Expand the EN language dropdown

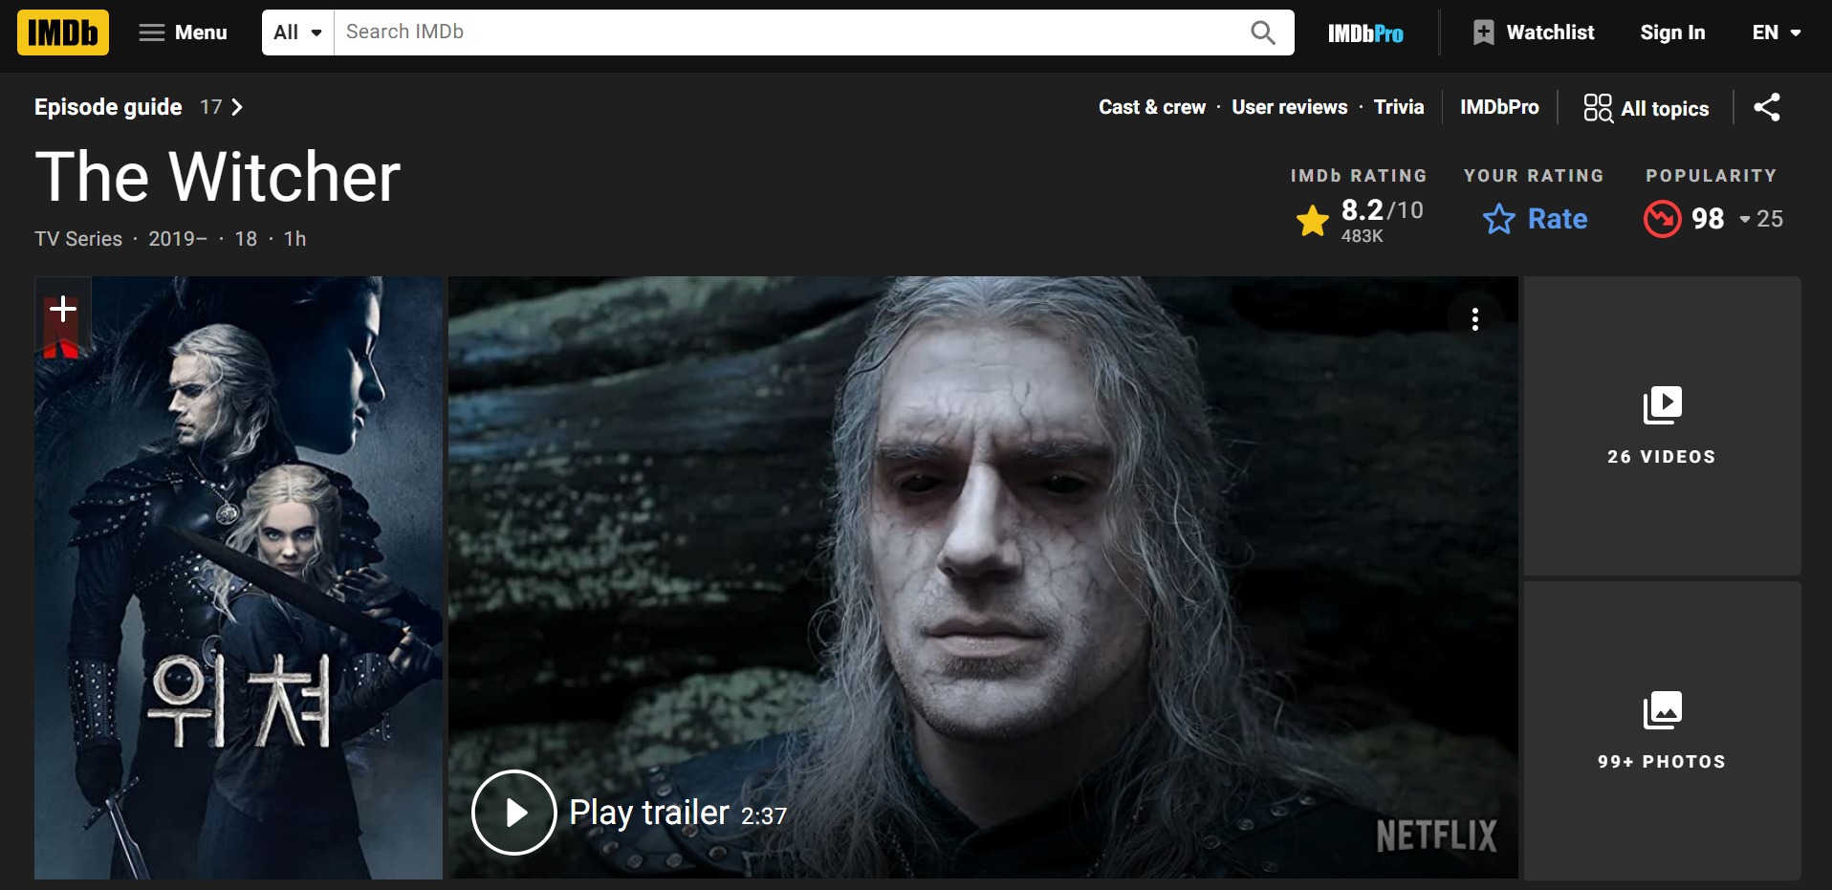[x=1777, y=33]
